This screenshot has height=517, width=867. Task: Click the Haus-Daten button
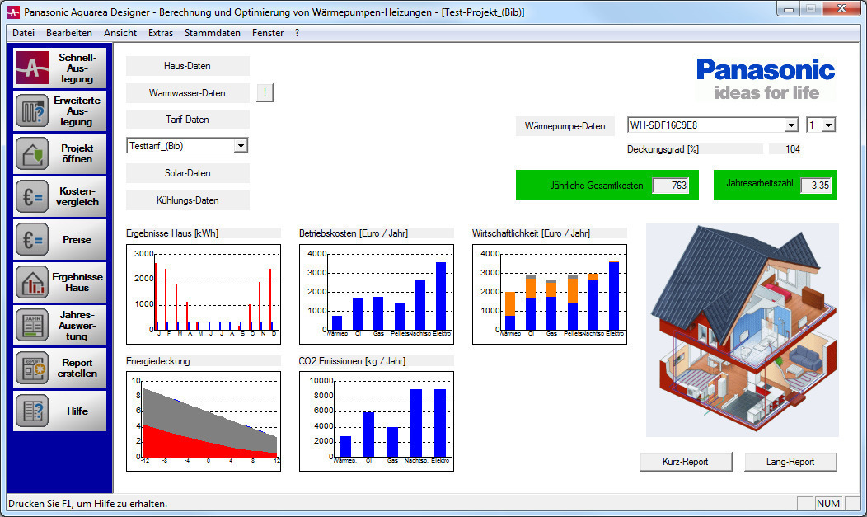click(187, 66)
